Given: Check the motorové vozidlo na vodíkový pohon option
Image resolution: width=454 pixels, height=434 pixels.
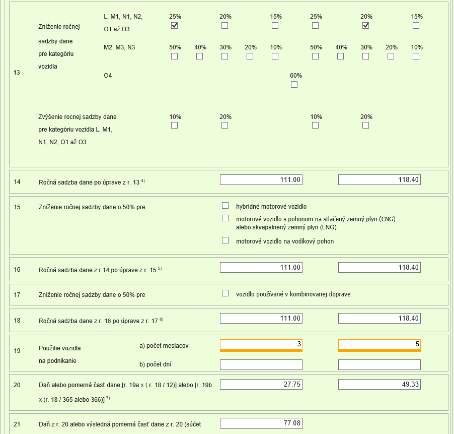Looking at the screenshot, I should pyautogui.click(x=225, y=240).
